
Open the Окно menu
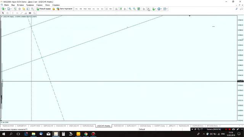point(47,5)
